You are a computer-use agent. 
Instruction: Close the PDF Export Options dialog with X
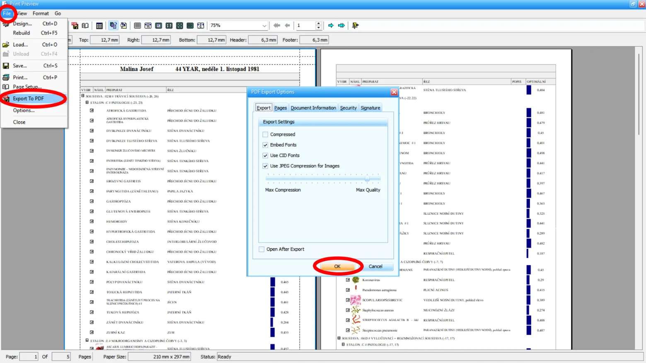coord(394,92)
